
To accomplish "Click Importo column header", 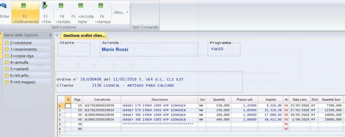I will tap(270, 100).
